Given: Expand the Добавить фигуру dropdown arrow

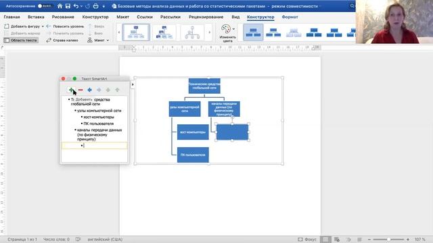Looking at the screenshot, I should (x=43, y=26).
